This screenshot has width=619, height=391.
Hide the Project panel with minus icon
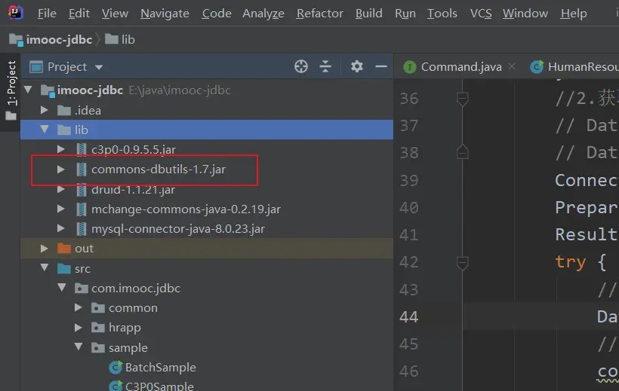tap(381, 66)
